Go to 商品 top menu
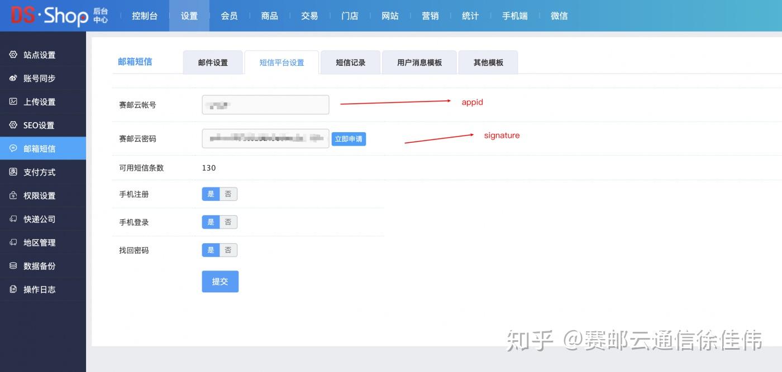782x372 pixels. pyautogui.click(x=270, y=16)
